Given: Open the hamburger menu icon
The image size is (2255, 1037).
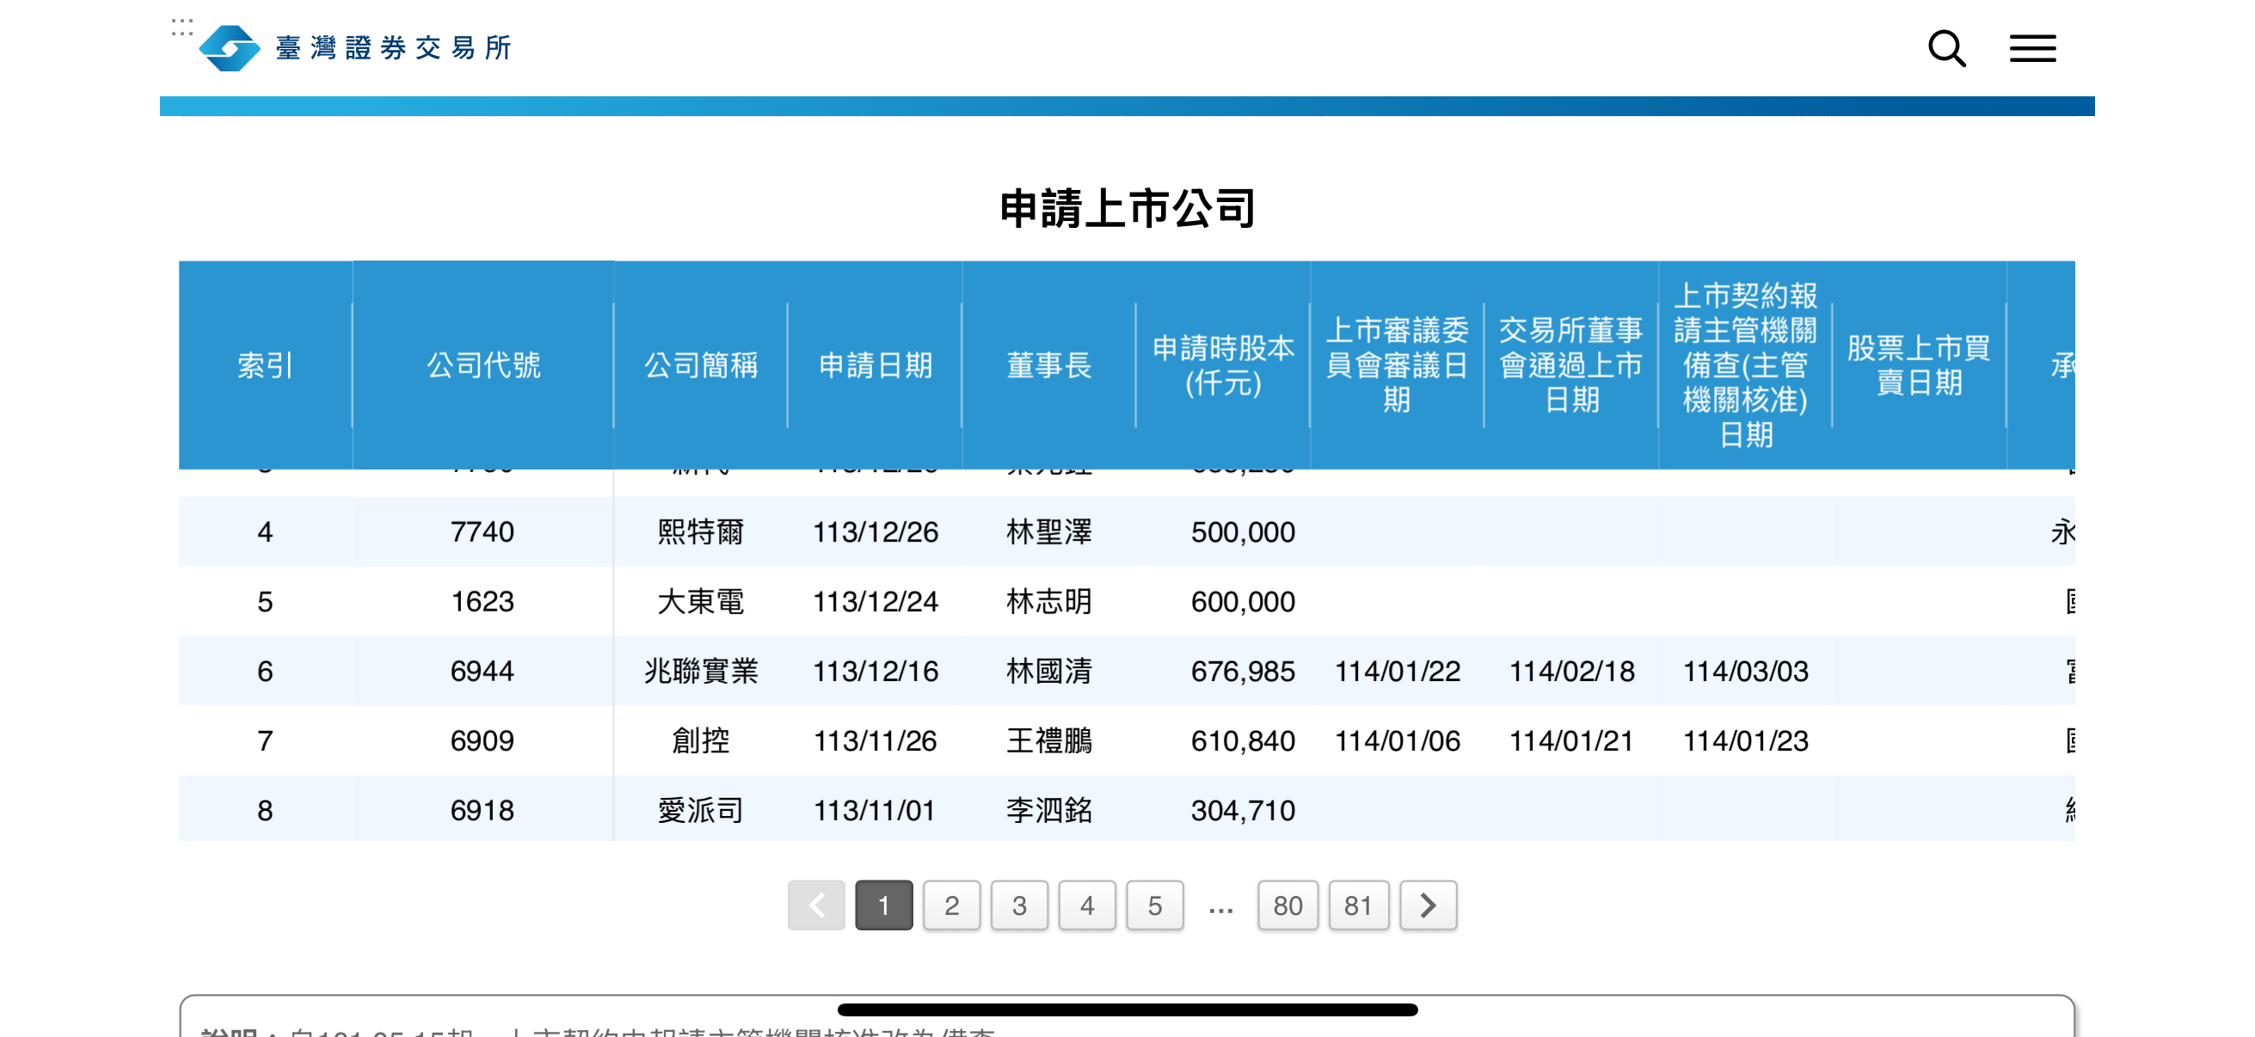Looking at the screenshot, I should pos(2031,49).
